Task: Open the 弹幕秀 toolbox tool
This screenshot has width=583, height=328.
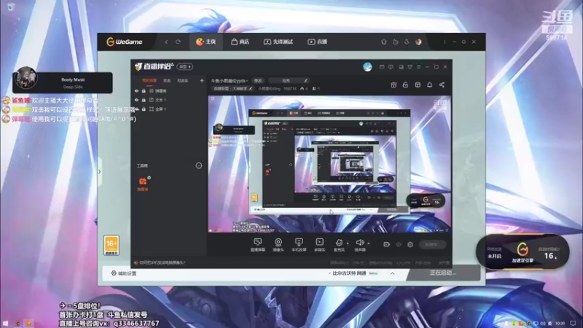Action: pos(143,184)
